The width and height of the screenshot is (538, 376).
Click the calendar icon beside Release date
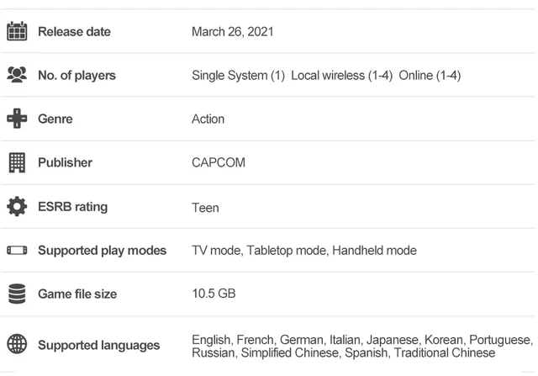(17, 31)
